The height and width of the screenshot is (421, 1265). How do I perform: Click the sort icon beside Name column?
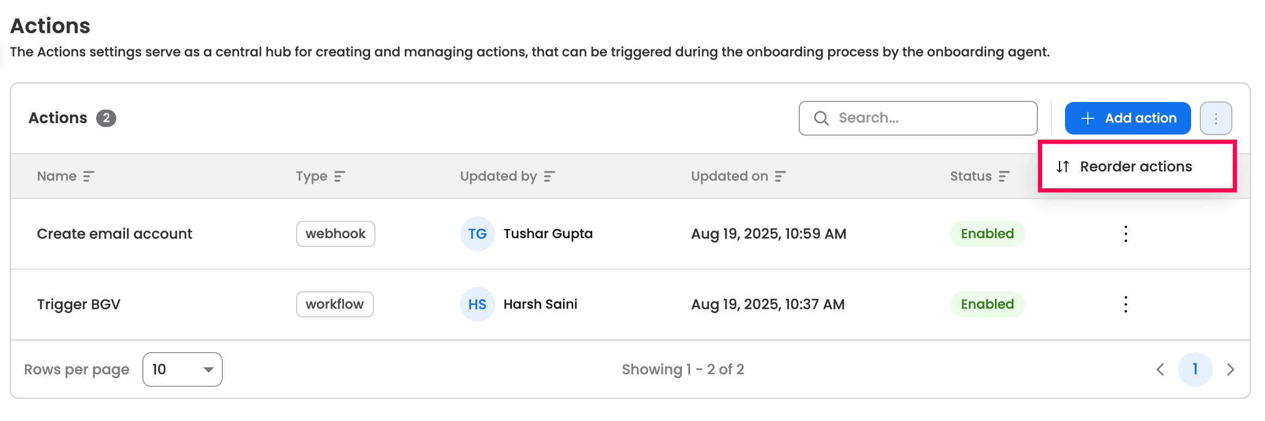coord(89,176)
